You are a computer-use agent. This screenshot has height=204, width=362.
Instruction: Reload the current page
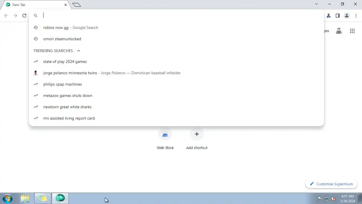click(24, 16)
